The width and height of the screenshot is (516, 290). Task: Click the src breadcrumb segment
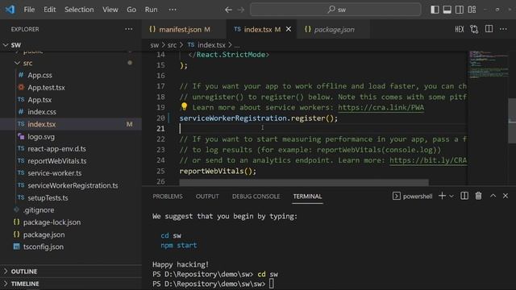[x=172, y=45]
